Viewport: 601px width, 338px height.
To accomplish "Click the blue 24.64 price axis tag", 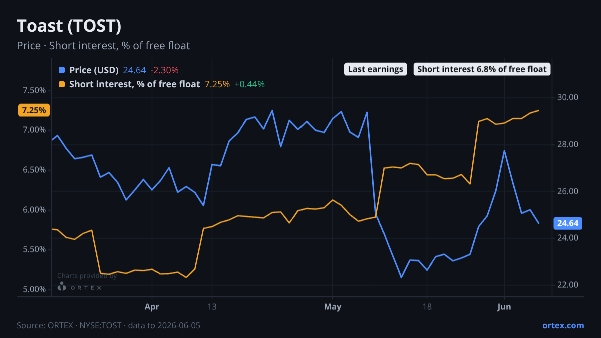I will [567, 223].
